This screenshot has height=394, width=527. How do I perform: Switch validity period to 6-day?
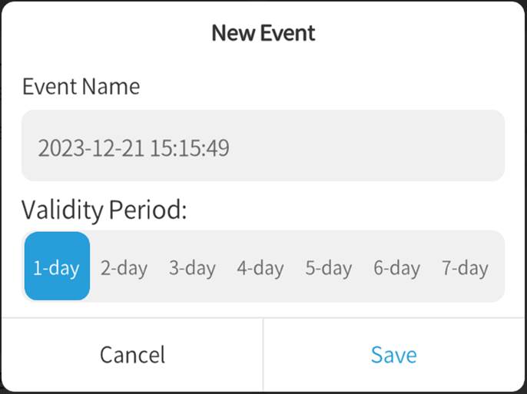tap(396, 267)
